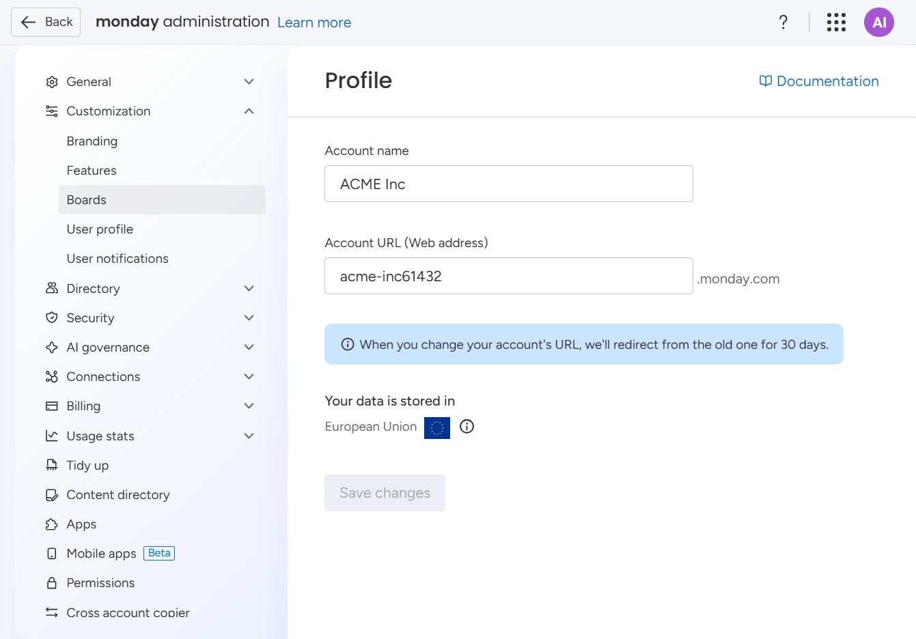
Task: Go to Tidy up page
Action: point(87,466)
